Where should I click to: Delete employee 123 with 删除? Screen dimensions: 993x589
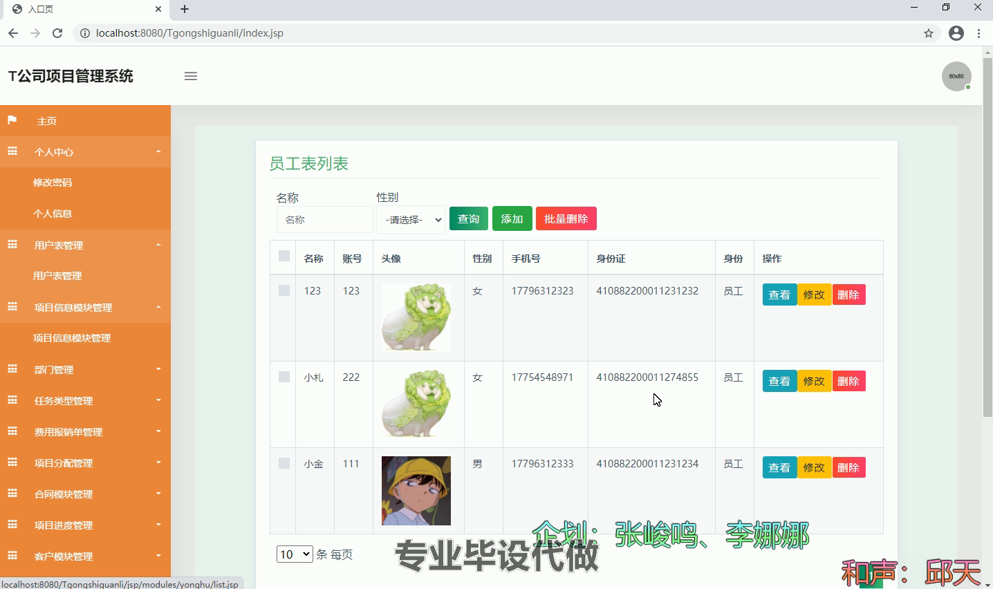coord(848,294)
